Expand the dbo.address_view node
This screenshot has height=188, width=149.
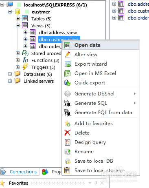click(25, 32)
